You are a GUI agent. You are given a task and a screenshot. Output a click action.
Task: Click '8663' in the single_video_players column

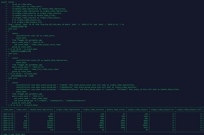tap(146, 123)
